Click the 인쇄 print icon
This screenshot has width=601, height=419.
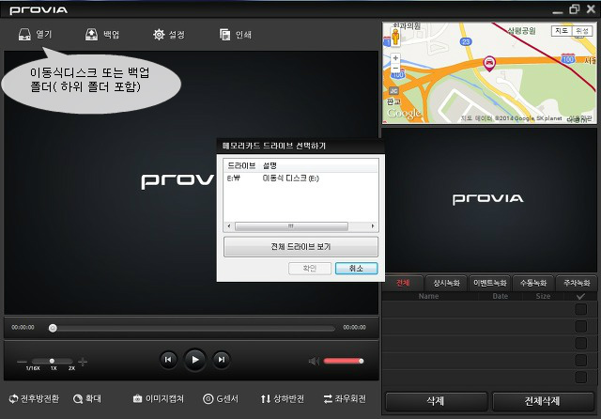(x=225, y=35)
